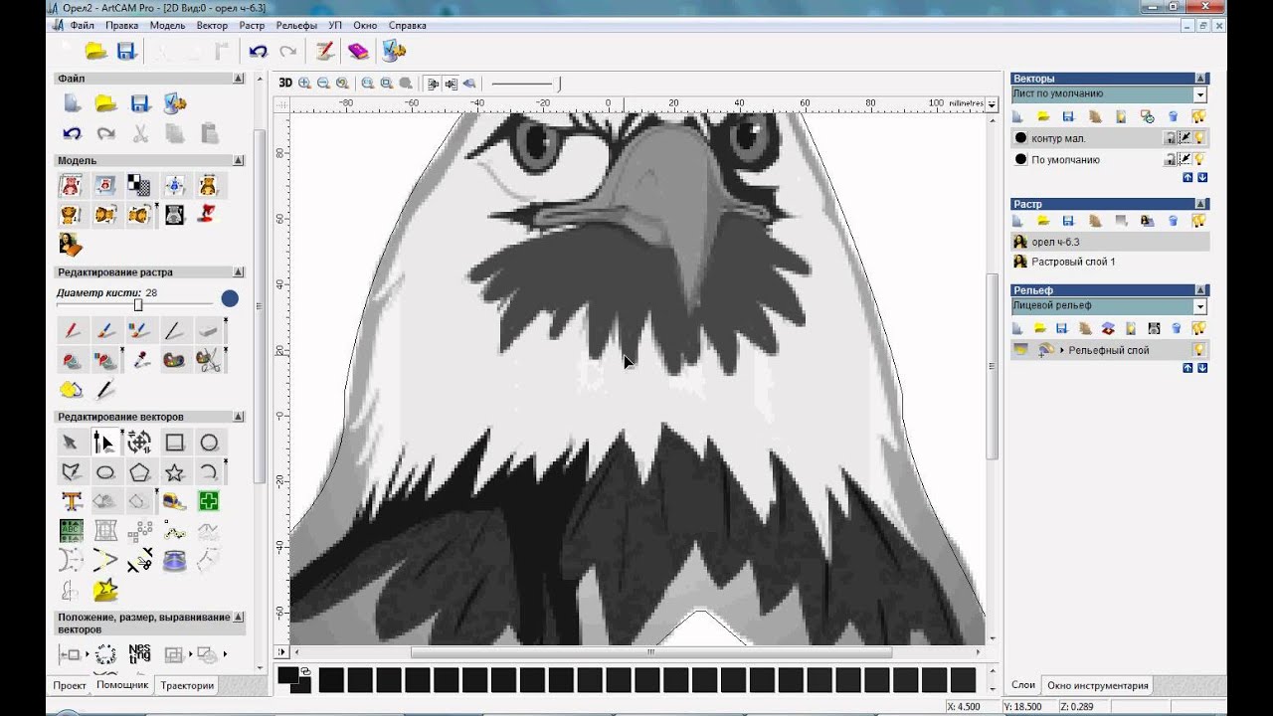This screenshot has width=1273, height=716.
Task: Open the color palette tool in raster editing
Action: pos(174,360)
